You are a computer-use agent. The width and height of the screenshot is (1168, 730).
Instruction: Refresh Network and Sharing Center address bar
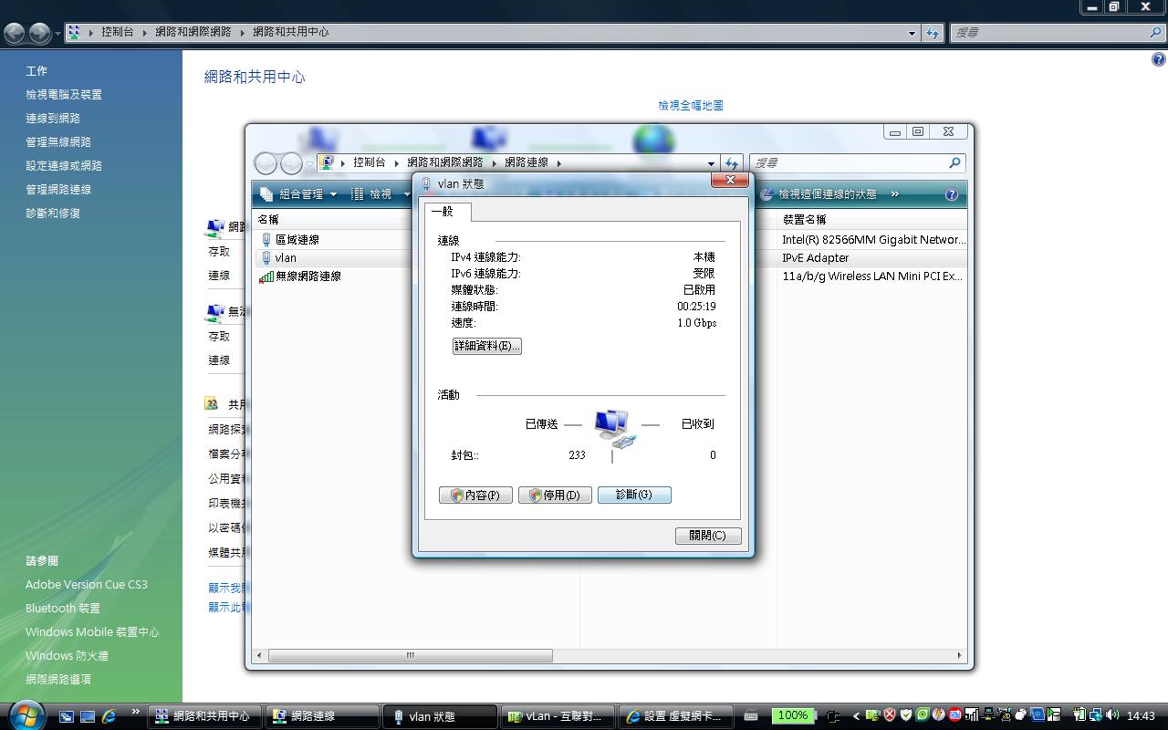pyautogui.click(x=932, y=33)
